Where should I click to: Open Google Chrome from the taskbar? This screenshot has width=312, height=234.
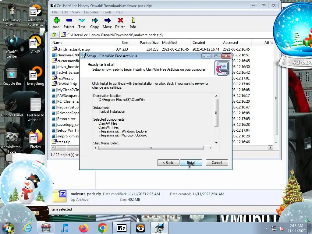point(102,228)
